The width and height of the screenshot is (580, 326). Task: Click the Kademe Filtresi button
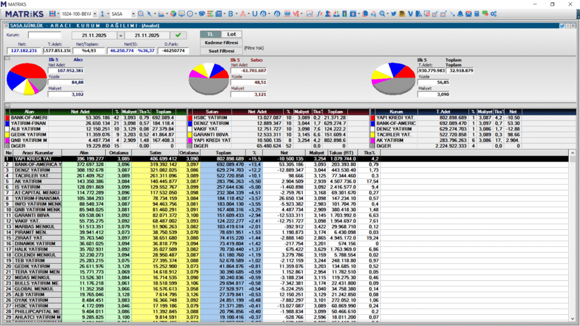(x=221, y=42)
